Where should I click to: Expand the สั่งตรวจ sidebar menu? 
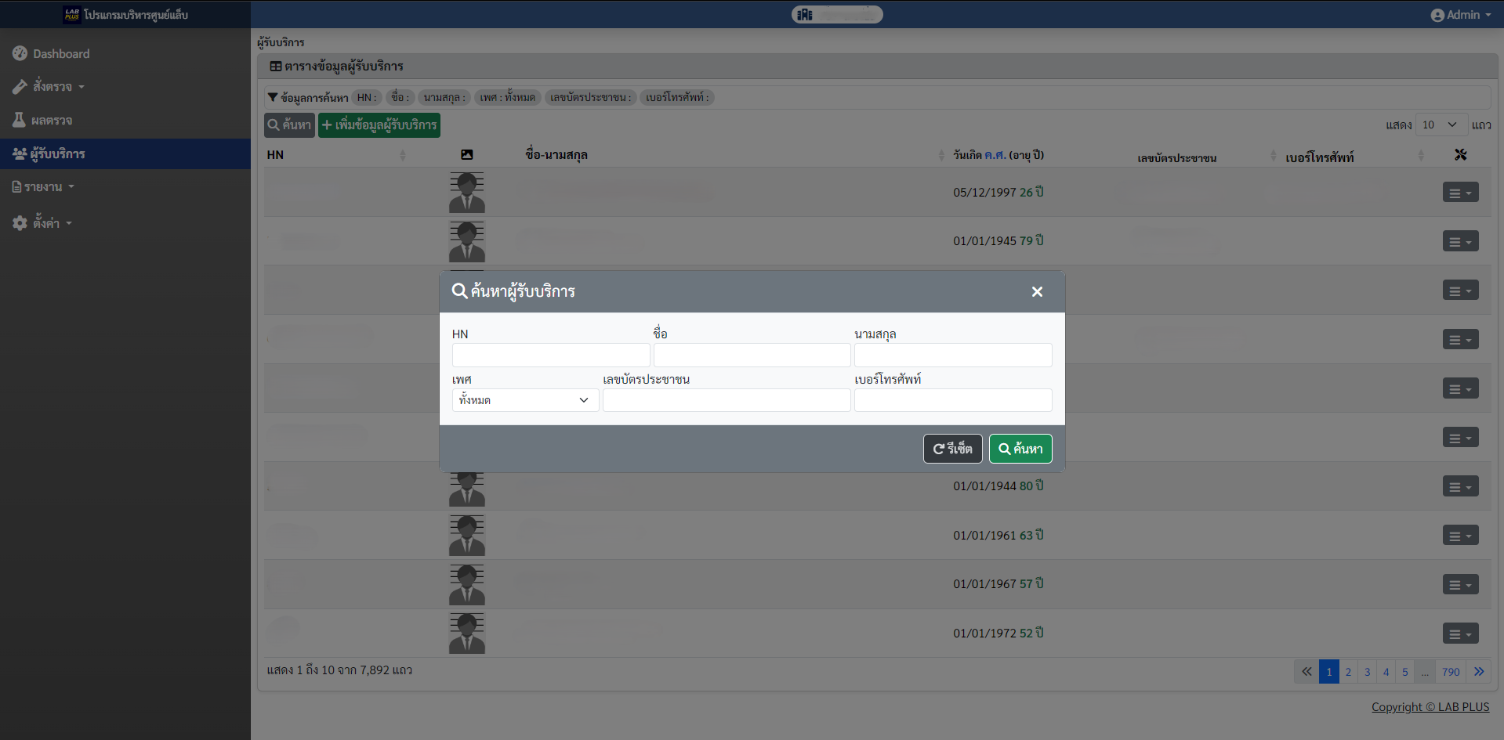[x=53, y=87]
